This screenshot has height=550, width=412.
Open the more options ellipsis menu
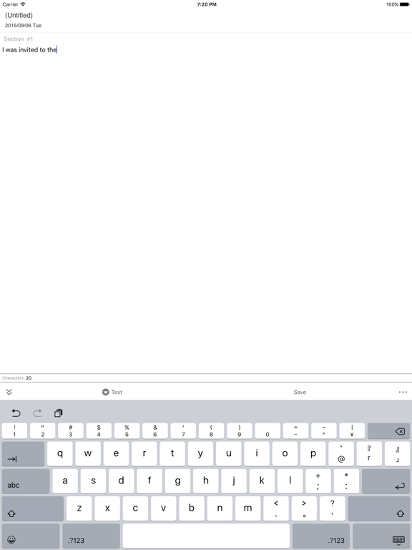pos(403,392)
